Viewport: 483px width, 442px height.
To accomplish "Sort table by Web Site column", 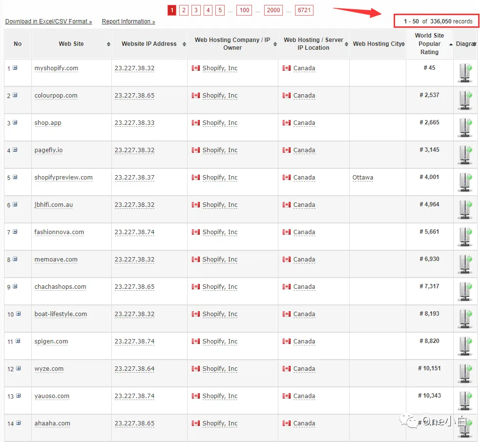I will point(108,44).
